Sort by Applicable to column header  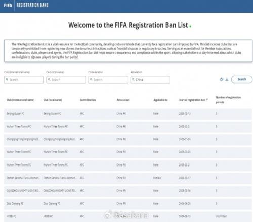[160, 100]
